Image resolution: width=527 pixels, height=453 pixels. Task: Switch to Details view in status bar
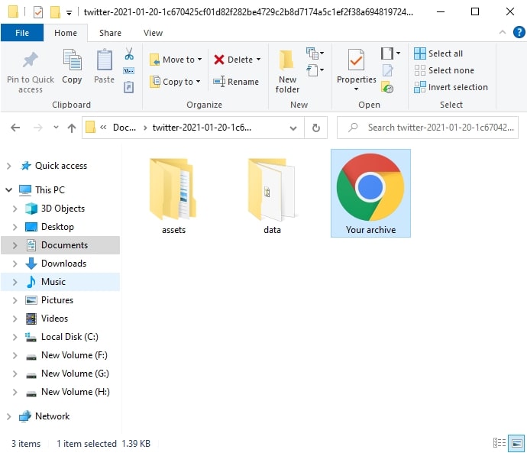(x=500, y=443)
